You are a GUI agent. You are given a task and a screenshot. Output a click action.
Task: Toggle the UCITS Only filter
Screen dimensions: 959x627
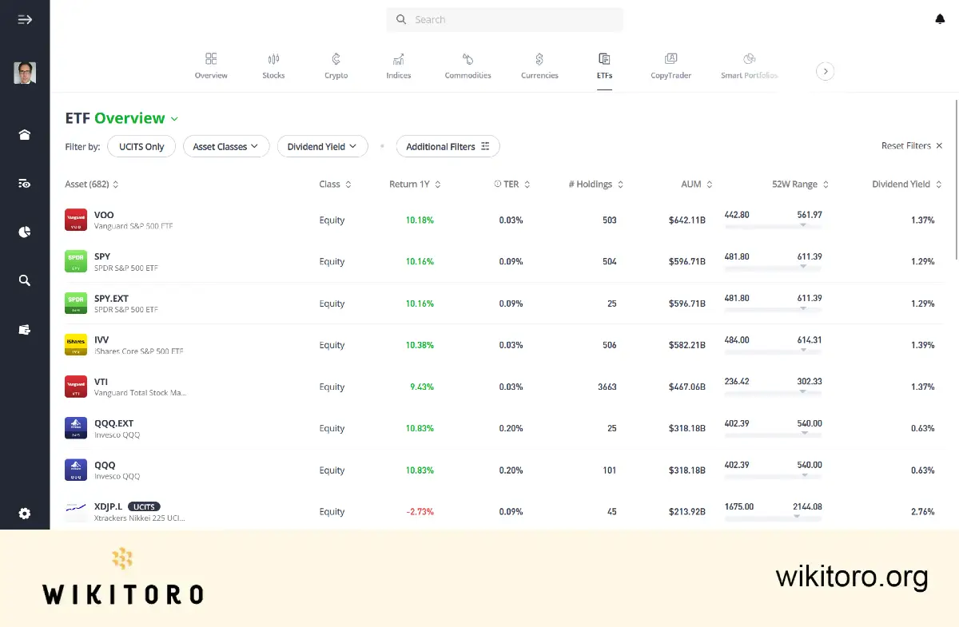141,146
